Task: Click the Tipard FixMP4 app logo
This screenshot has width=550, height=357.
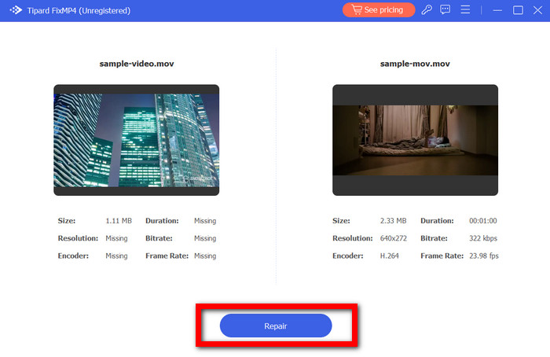Action: [x=15, y=10]
